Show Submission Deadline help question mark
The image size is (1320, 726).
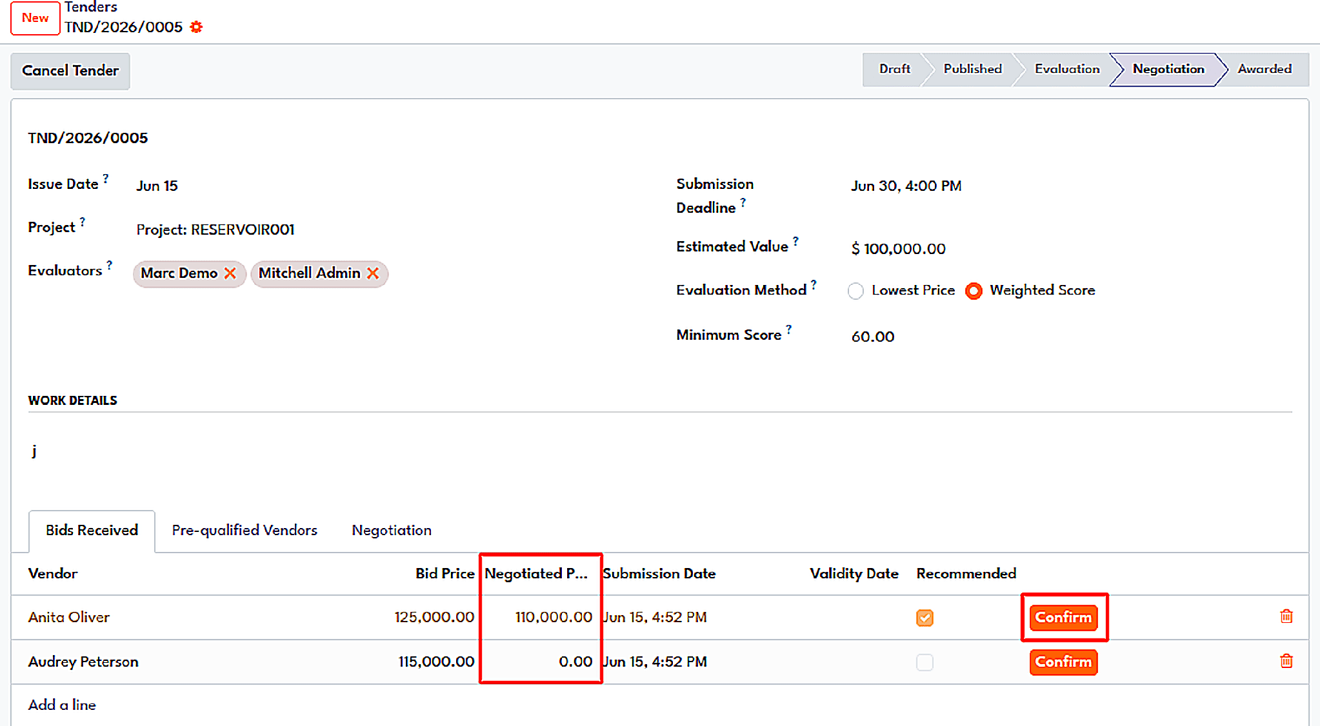pyautogui.click(x=743, y=202)
